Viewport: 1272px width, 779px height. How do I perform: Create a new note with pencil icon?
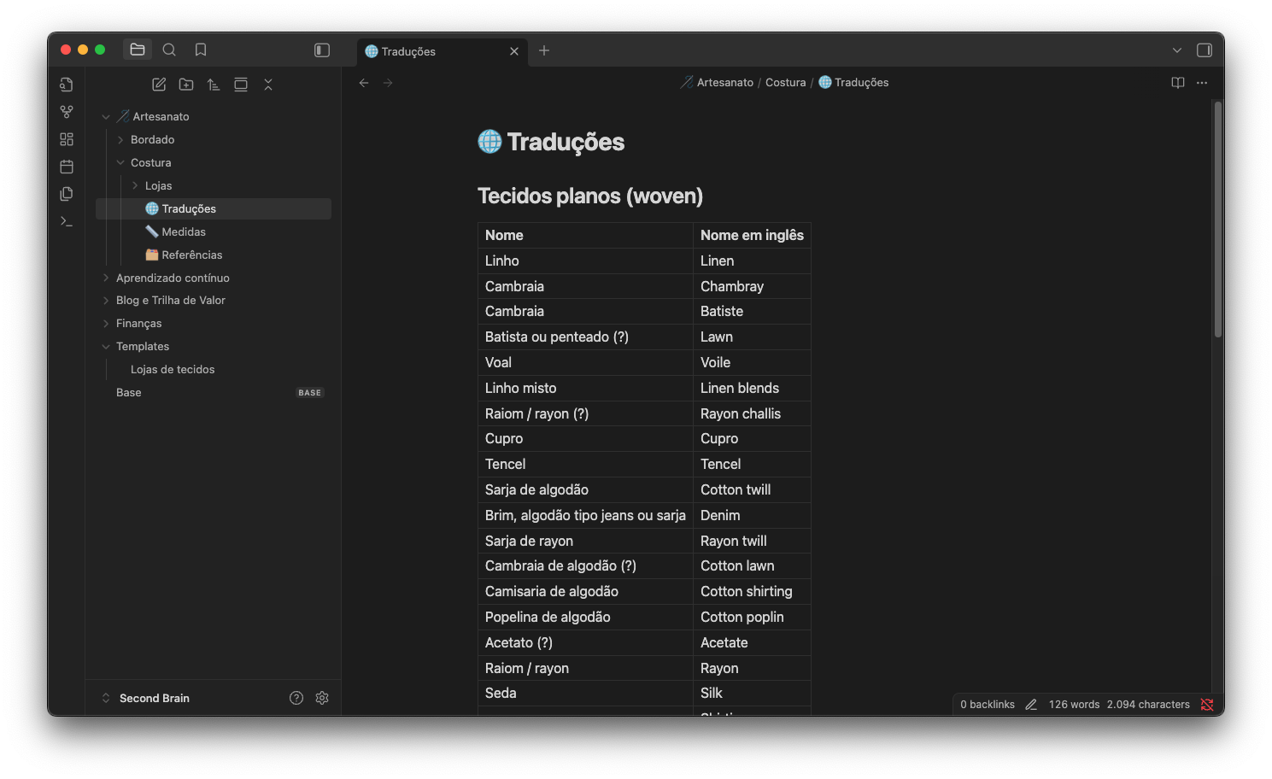[x=159, y=85]
